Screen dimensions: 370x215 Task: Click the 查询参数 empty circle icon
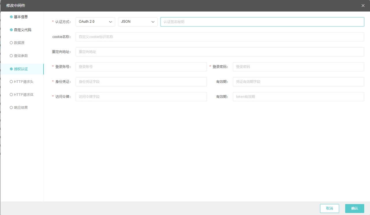click(x=11, y=56)
